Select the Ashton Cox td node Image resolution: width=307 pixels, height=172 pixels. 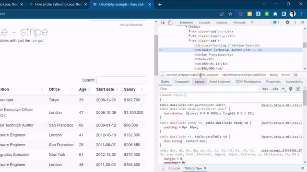click(x=227, y=45)
